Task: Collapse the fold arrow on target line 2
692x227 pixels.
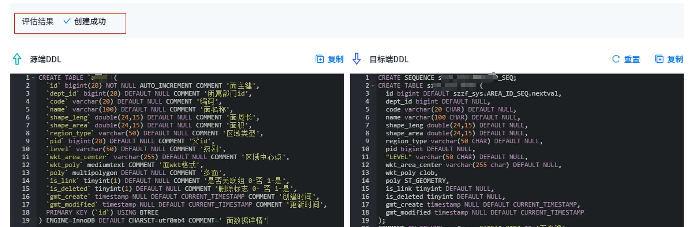Action: tap(373, 86)
